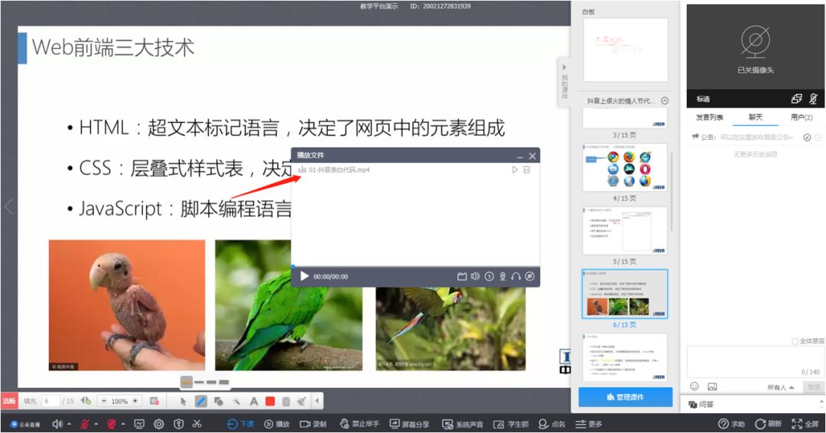Switch to the 发言列表 tab
This screenshot has width=826, height=433.
(x=710, y=118)
